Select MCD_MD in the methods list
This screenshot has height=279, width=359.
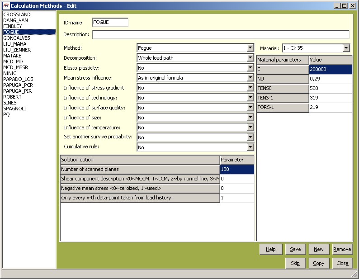(29, 61)
